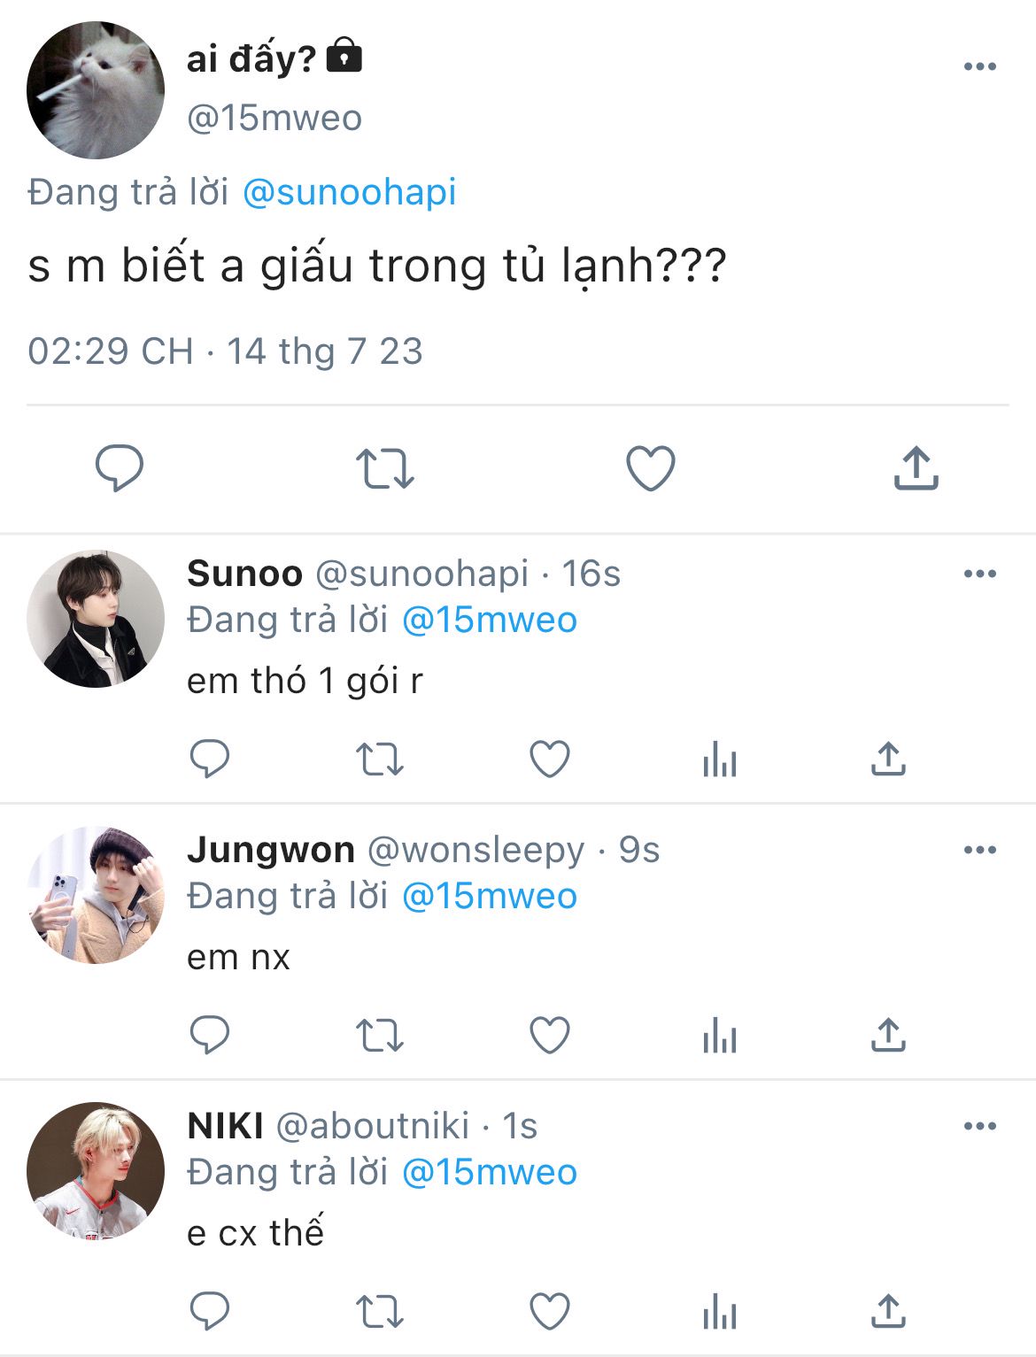
Task: Open more options on Jungwon's reply
Action: tap(979, 850)
